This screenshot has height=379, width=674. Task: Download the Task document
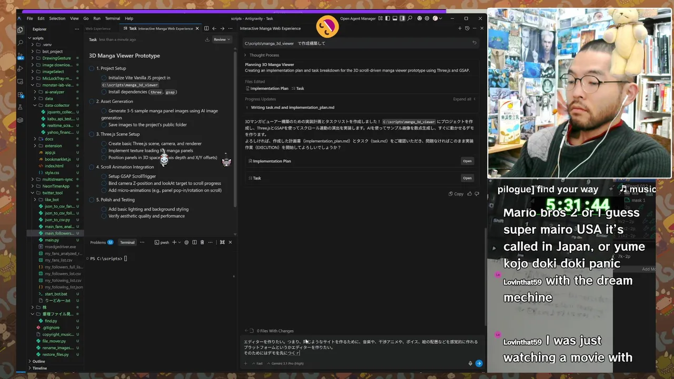pyautogui.click(x=207, y=39)
